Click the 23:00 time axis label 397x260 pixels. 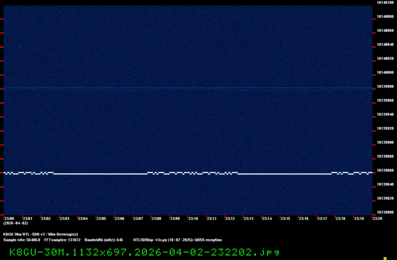[x=9, y=218]
